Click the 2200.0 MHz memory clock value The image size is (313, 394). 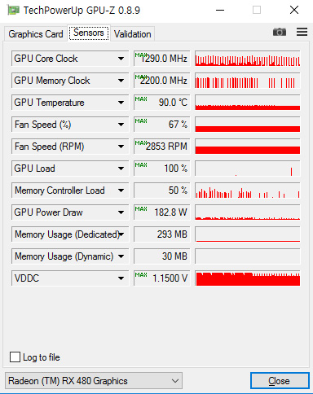162,81
